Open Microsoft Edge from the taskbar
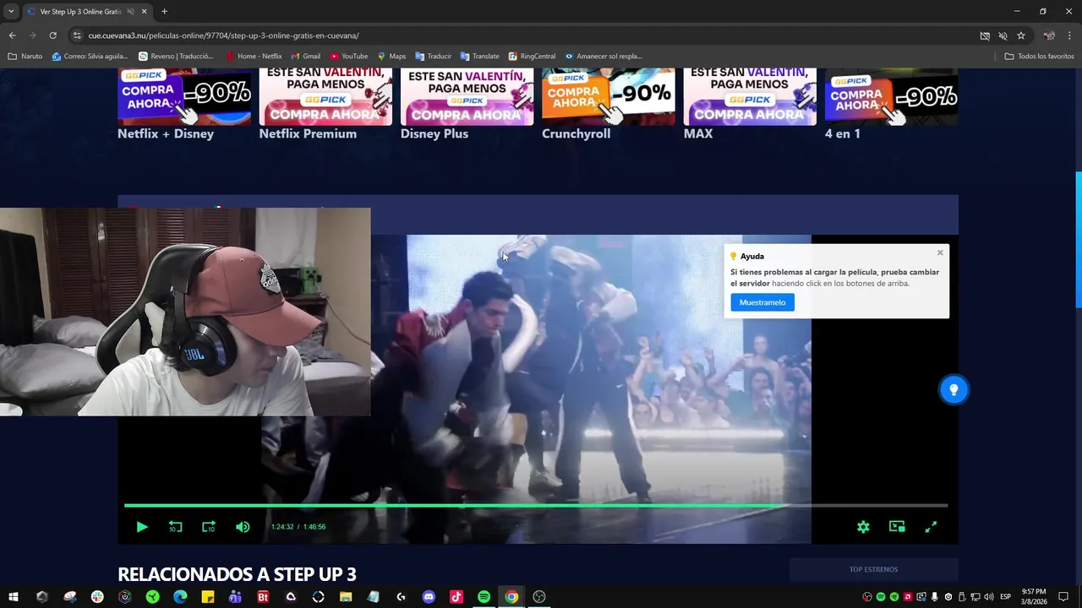The image size is (1082, 608). pyautogui.click(x=180, y=597)
